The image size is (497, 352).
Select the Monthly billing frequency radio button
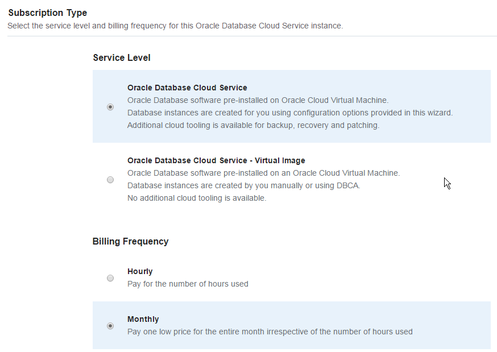pos(110,325)
